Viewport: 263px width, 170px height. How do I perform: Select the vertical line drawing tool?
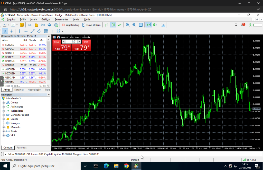(x=20, y=31)
